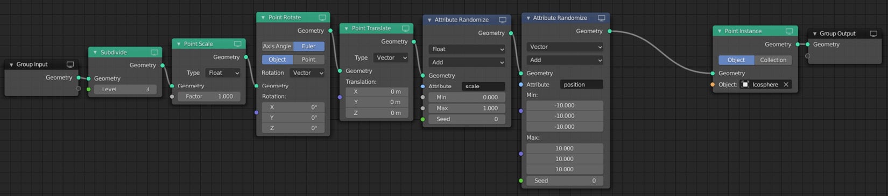Click the scale attribute name field
Viewport: 888px width, 196px height.
[x=483, y=86]
